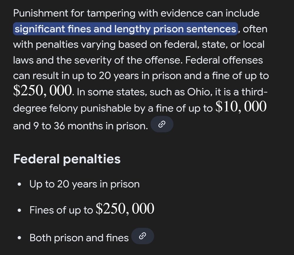The image size is (294, 255).
Task: Click the "Fines of up to" bullet text
Action: point(61,210)
